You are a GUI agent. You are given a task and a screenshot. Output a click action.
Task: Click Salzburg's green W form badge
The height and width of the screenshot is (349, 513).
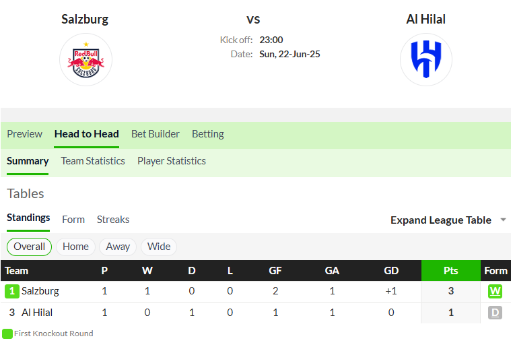tap(495, 291)
